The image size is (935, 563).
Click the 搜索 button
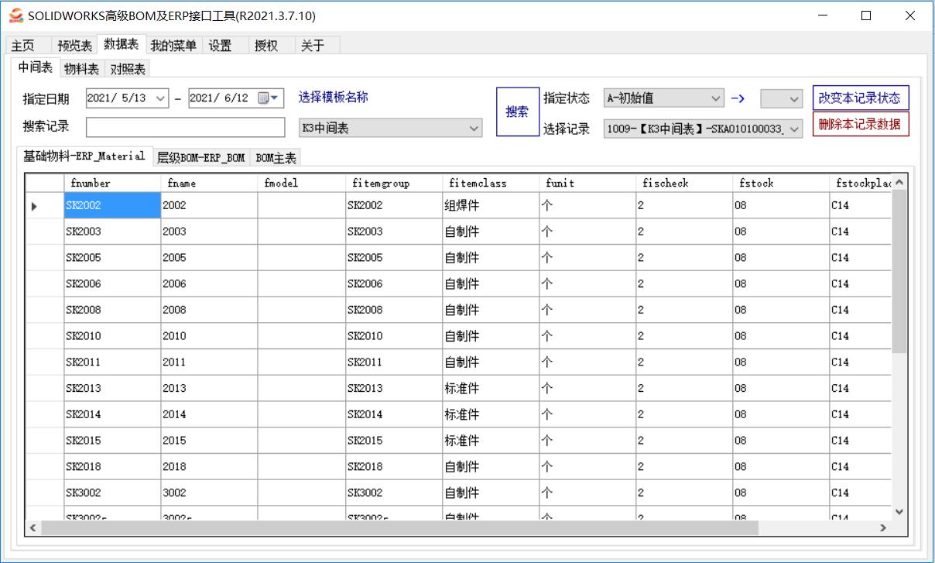[x=517, y=112]
